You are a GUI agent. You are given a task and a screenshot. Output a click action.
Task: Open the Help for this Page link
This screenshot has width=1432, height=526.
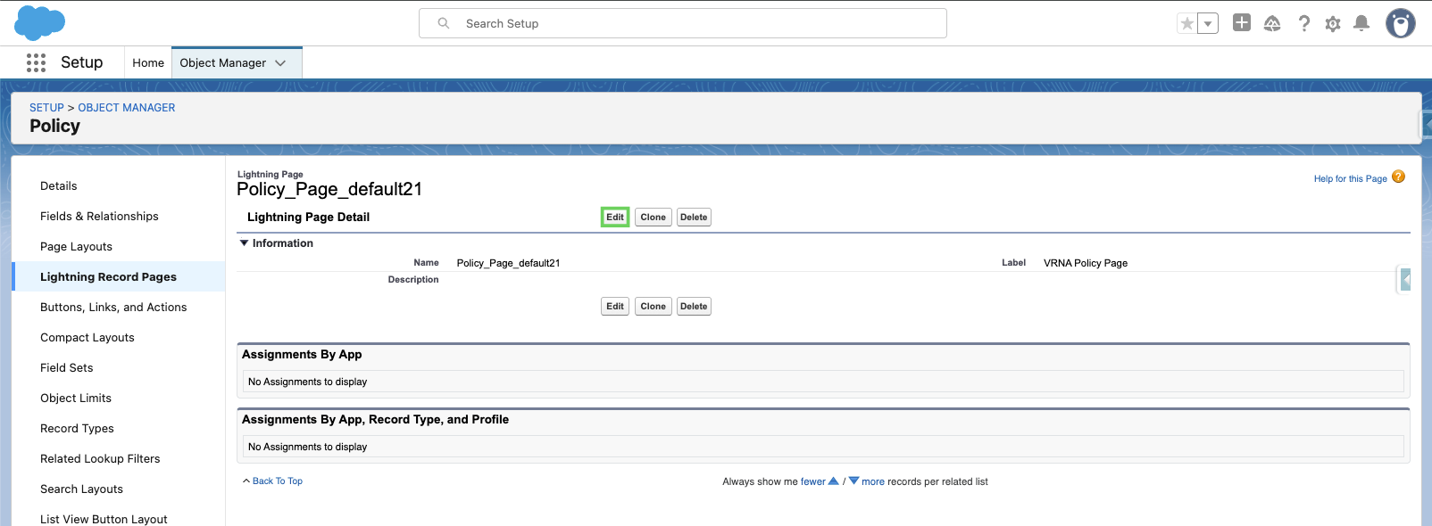1350,178
